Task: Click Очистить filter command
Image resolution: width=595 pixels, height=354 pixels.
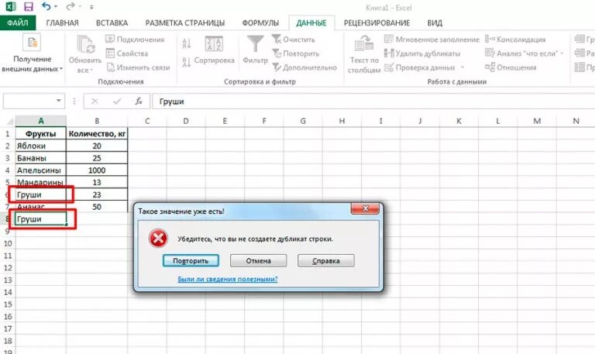Action: click(294, 40)
